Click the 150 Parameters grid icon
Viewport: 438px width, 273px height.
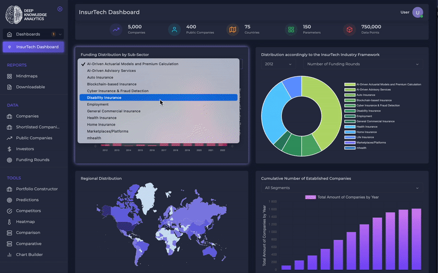point(291,29)
